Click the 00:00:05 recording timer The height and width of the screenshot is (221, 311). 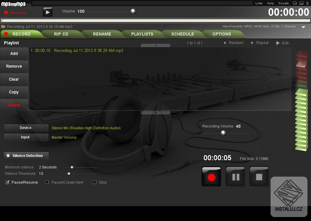click(x=217, y=158)
